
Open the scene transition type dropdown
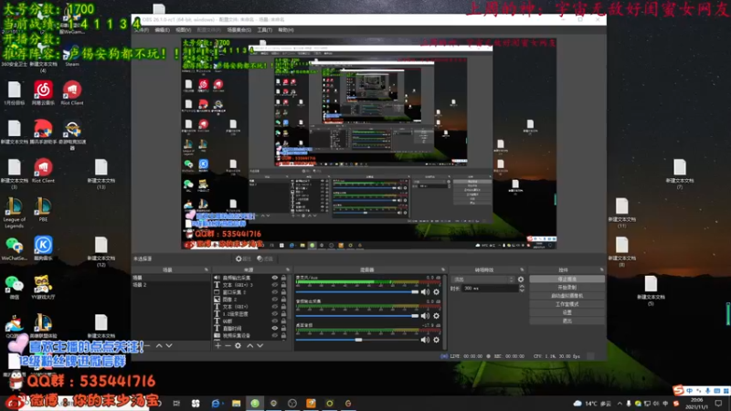click(x=483, y=279)
